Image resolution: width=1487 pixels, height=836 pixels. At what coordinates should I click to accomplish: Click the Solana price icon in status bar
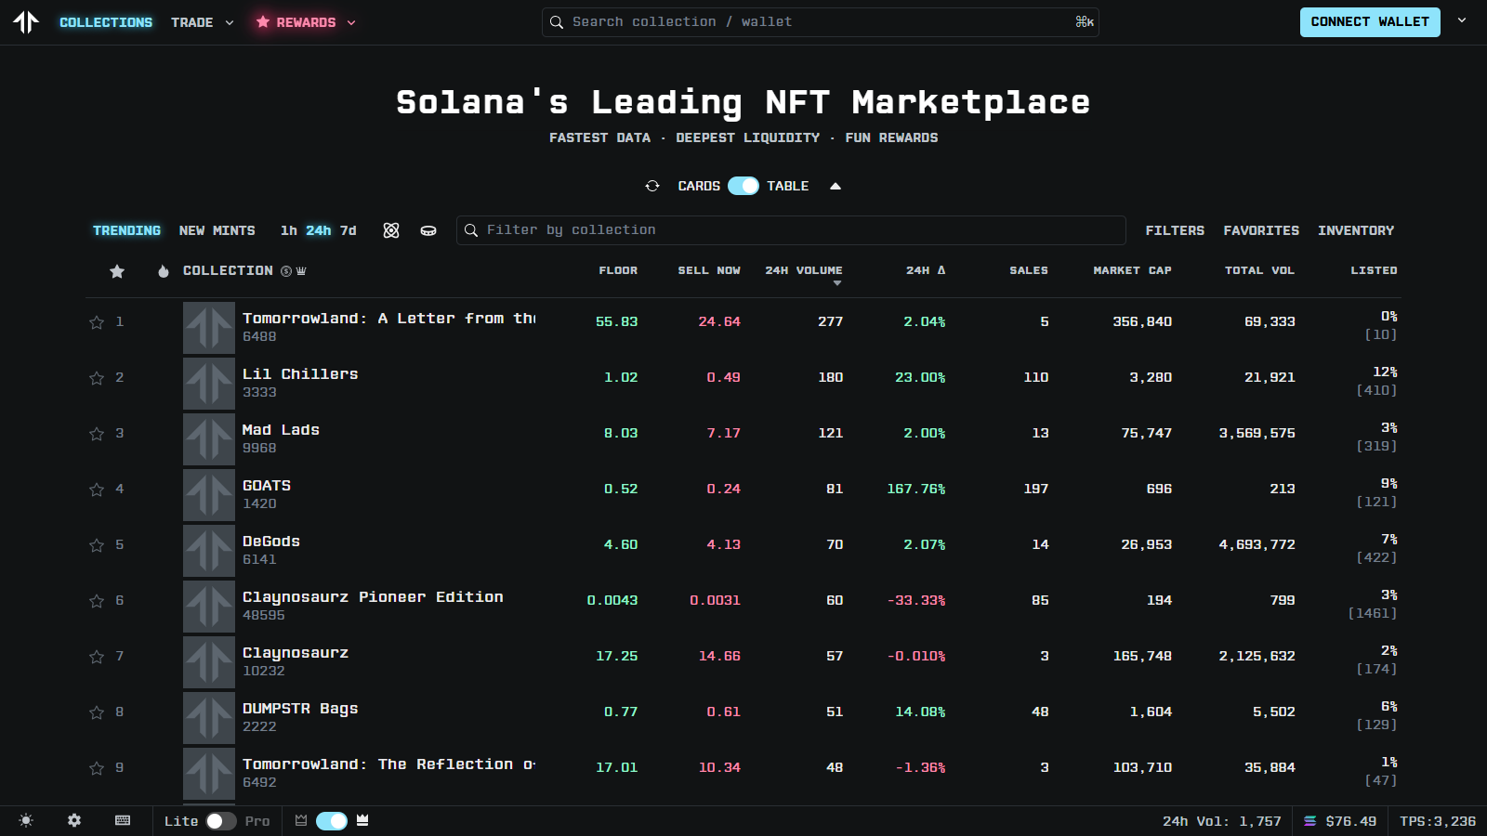1310,821
